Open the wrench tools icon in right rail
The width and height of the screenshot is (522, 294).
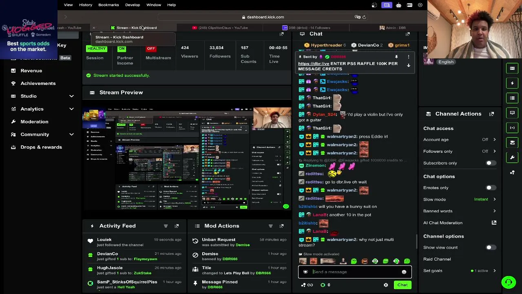pos(512,158)
